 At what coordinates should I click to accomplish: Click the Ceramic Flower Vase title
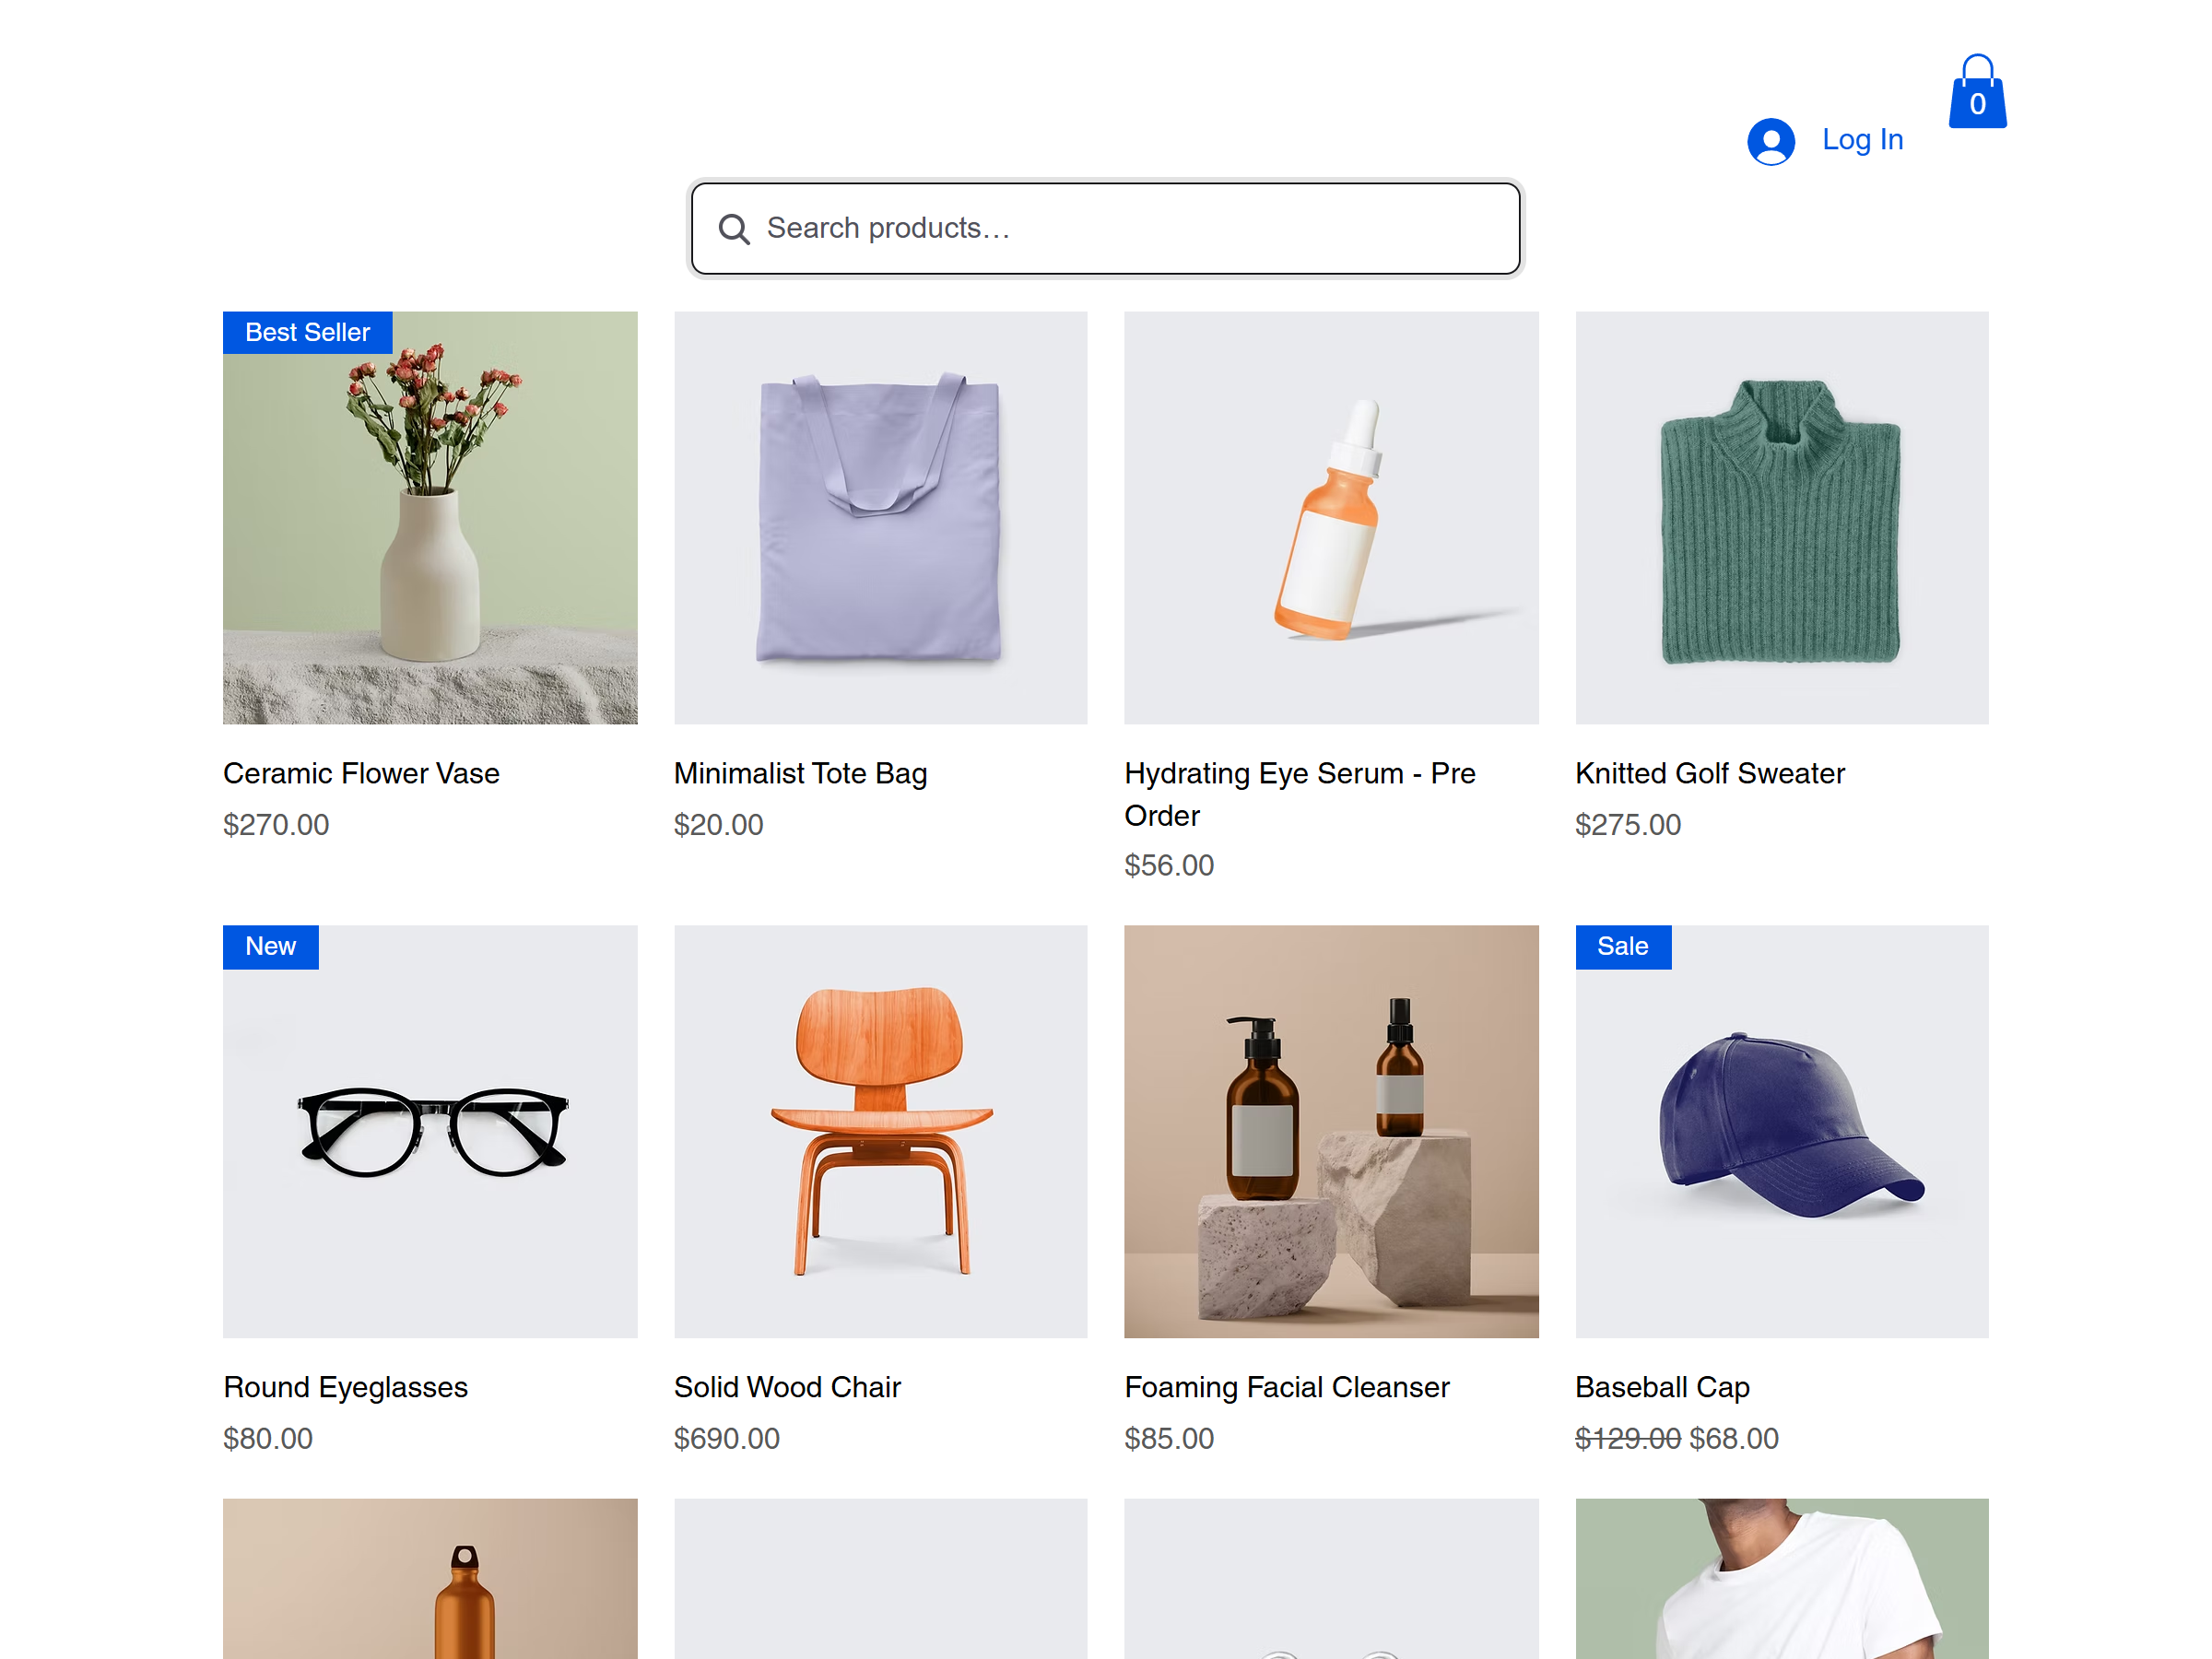click(x=361, y=774)
